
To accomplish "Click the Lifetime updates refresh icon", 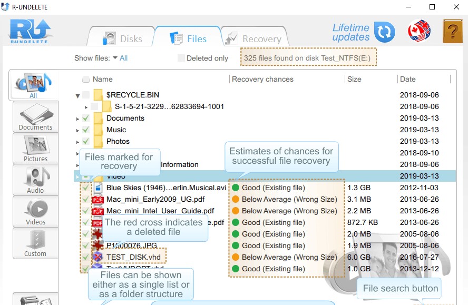I will [384, 32].
